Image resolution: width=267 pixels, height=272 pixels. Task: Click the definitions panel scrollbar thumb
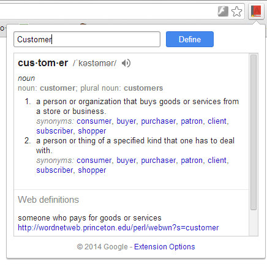click(254, 132)
